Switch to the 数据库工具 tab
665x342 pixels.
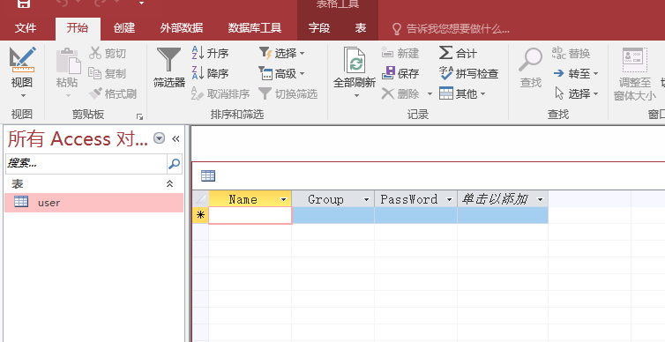click(x=255, y=28)
